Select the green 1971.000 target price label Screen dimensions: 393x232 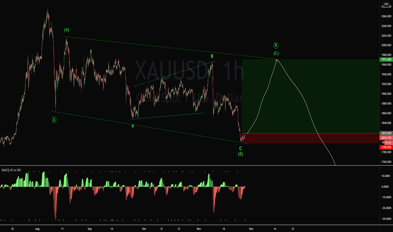tap(386, 59)
